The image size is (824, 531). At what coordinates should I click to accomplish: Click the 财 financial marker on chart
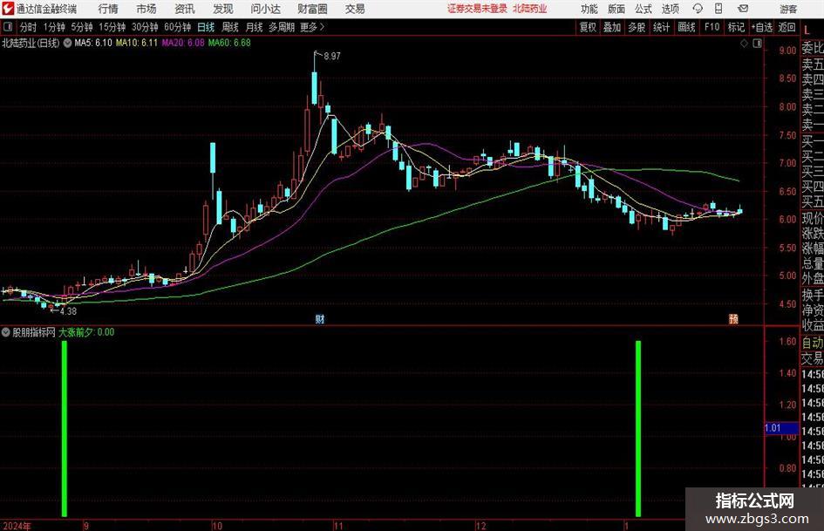(319, 318)
